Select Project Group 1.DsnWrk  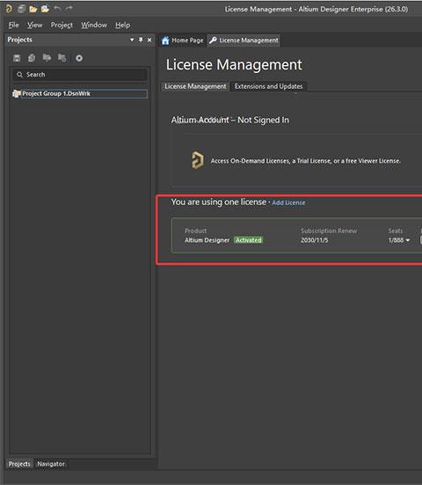(80, 93)
